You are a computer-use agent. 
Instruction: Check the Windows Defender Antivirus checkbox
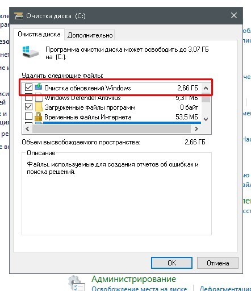[x=28, y=97]
